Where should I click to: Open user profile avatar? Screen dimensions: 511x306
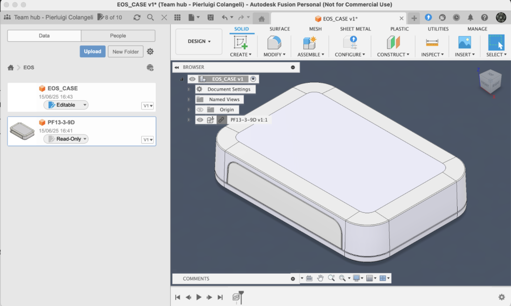[x=501, y=17]
